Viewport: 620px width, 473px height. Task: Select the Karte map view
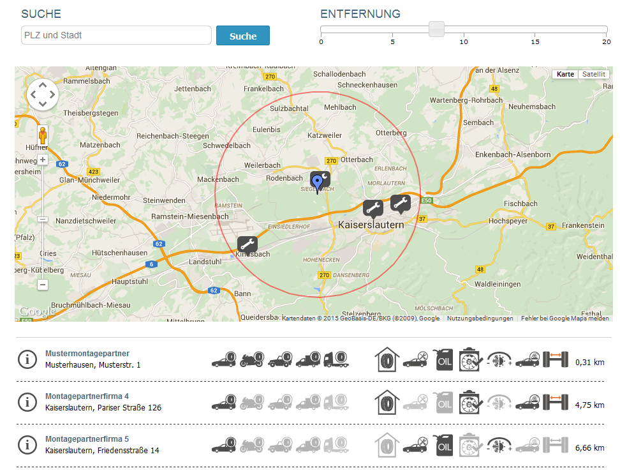tap(565, 74)
